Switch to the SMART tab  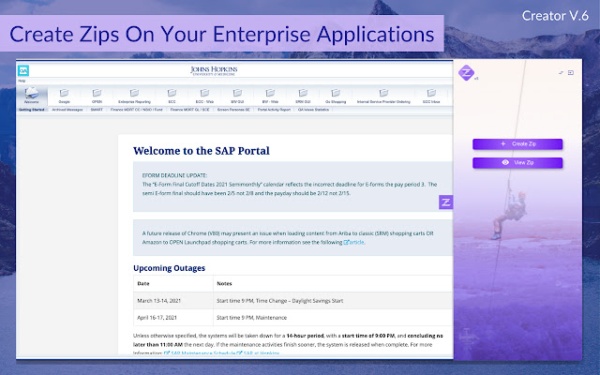click(97, 110)
